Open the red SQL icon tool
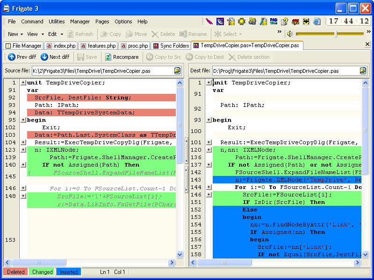Image resolution: width=374 pixels, height=280 pixels. coord(295,21)
